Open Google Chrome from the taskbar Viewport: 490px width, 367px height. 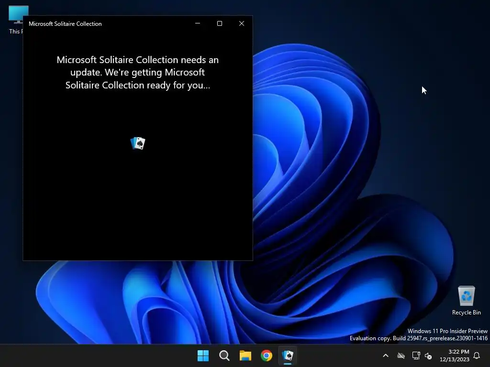click(x=267, y=356)
